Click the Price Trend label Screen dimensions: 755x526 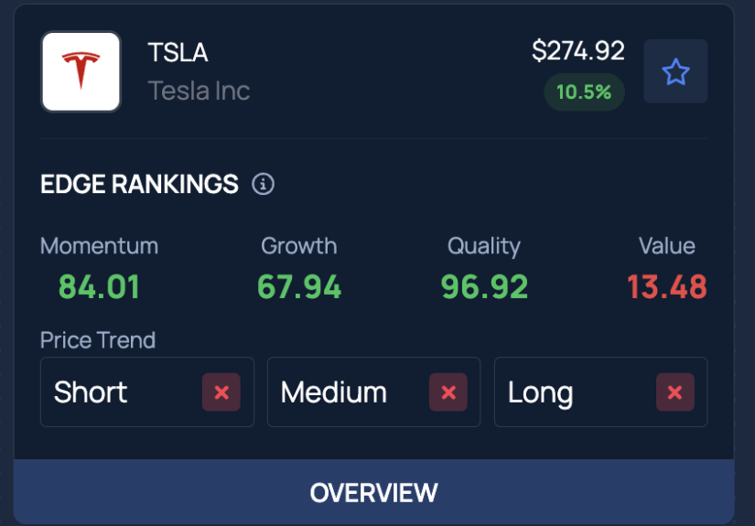click(98, 339)
